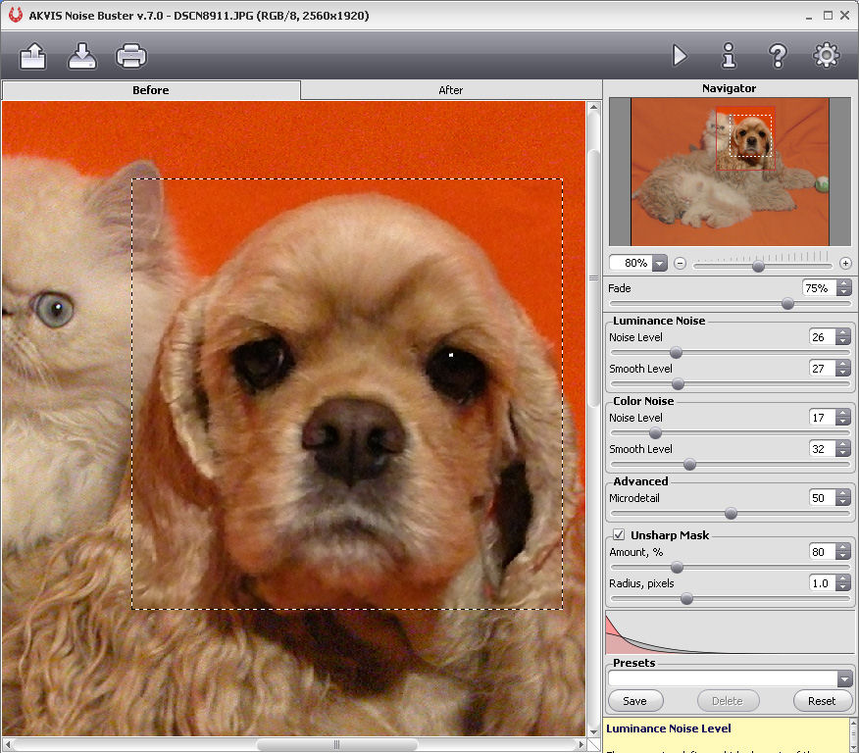Open Help with the question mark icon
Viewport: 859px width, 753px height.
click(778, 56)
